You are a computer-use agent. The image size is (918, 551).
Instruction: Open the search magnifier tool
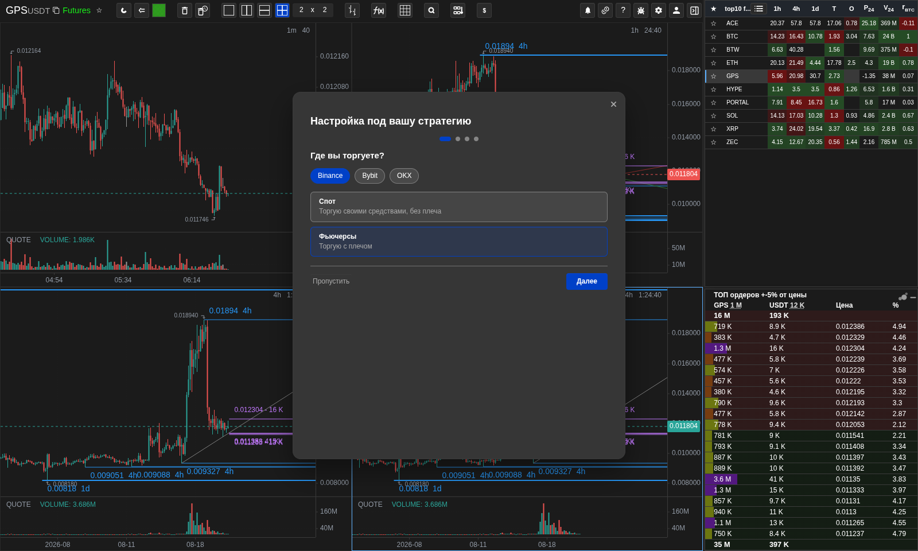coord(431,10)
